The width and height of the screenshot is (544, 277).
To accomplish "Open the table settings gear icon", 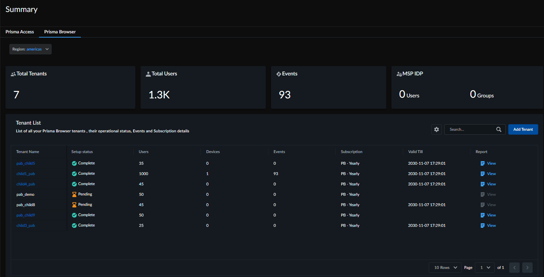I will tap(436, 129).
